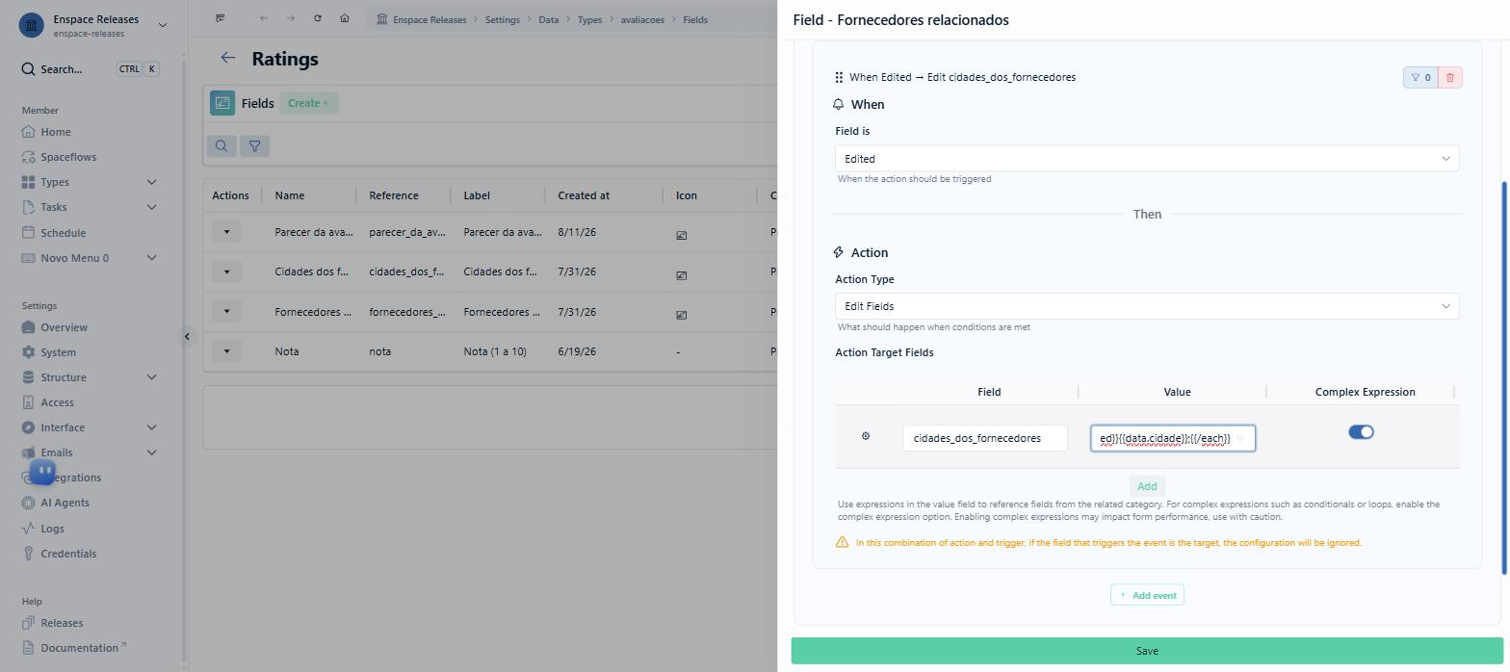Viewport: 1510px width, 672px height.
Task: Open Credentials in the sidebar
Action: point(68,554)
